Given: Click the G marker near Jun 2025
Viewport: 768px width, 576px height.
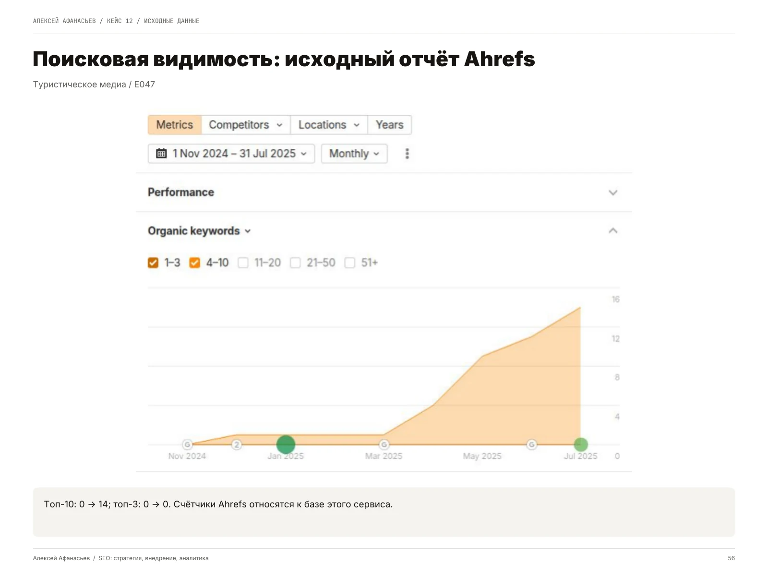Looking at the screenshot, I should (531, 444).
